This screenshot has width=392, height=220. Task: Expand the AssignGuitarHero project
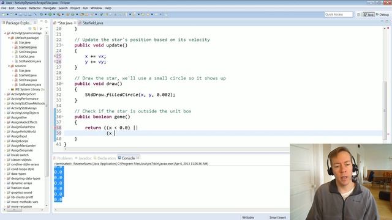pyautogui.click(x=5, y=127)
